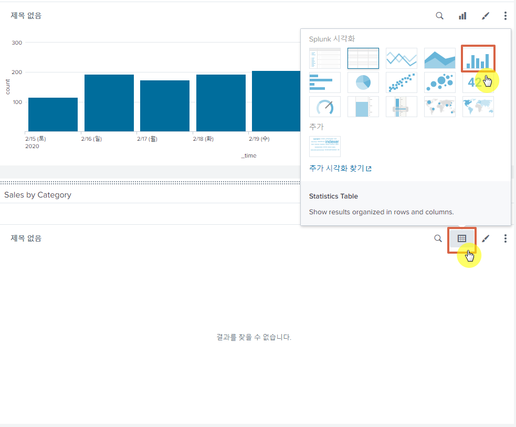This screenshot has height=427, width=516.
Task: Select Radial Gauge visualization
Action: (x=325, y=107)
